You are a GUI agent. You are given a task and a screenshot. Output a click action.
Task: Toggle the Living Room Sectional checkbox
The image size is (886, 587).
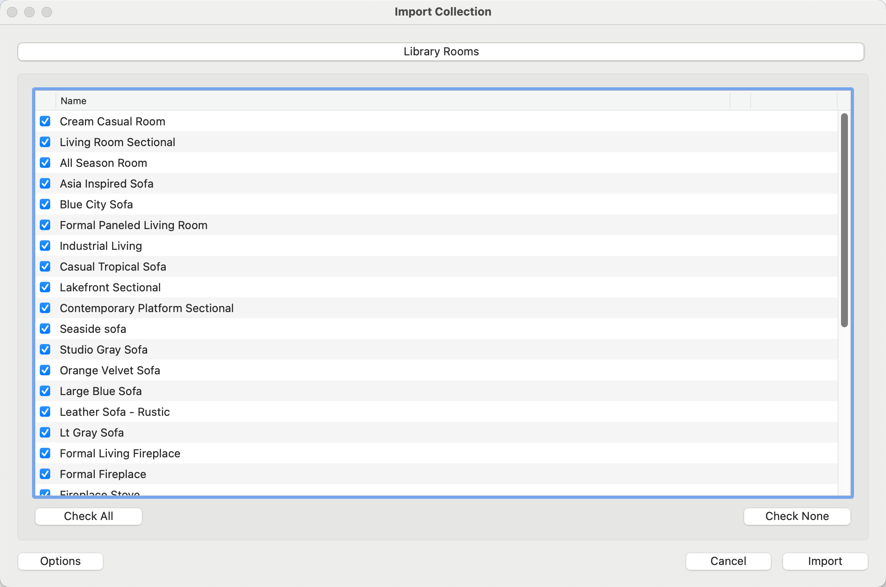pyautogui.click(x=45, y=142)
